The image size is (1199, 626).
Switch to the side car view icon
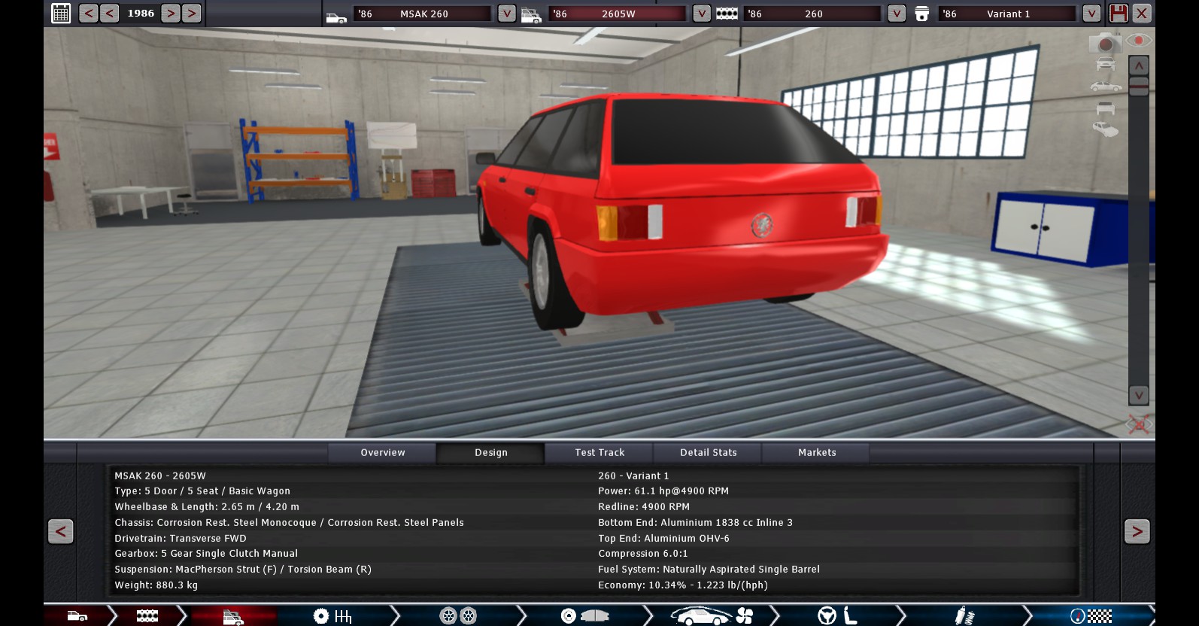tap(1105, 87)
